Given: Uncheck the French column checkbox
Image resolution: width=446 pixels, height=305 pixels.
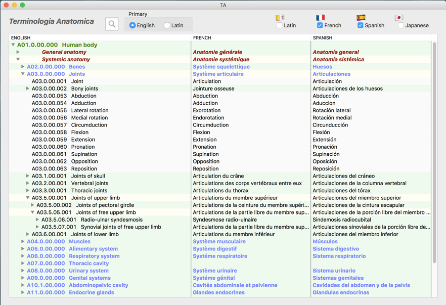Looking at the screenshot, I should coord(320,25).
